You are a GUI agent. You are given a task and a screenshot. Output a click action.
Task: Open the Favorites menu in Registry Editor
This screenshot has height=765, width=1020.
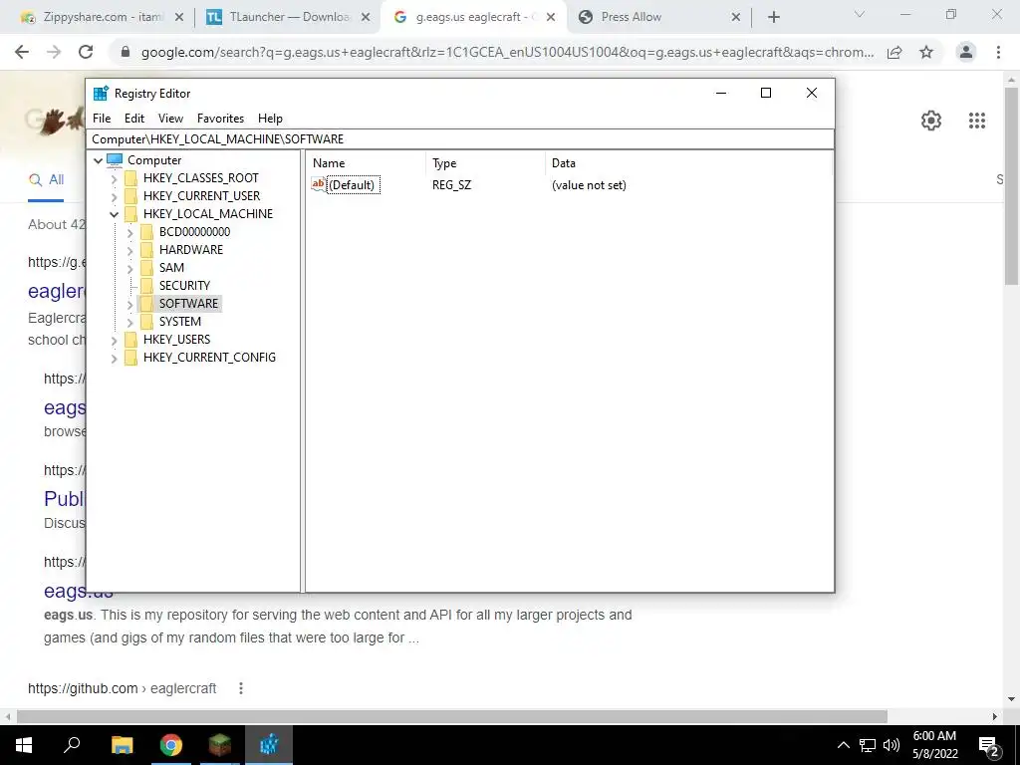[220, 119]
